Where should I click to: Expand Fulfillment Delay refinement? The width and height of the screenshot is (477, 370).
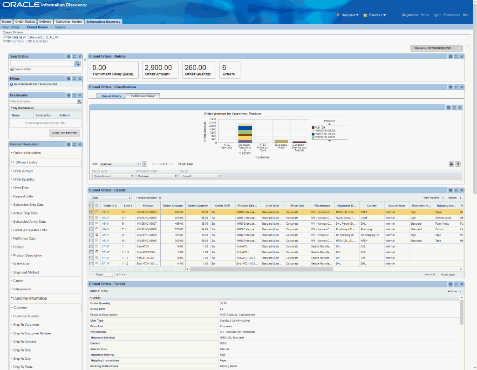click(x=25, y=163)
